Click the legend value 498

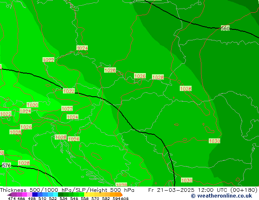pyautogui.click(x=32, y=198)
